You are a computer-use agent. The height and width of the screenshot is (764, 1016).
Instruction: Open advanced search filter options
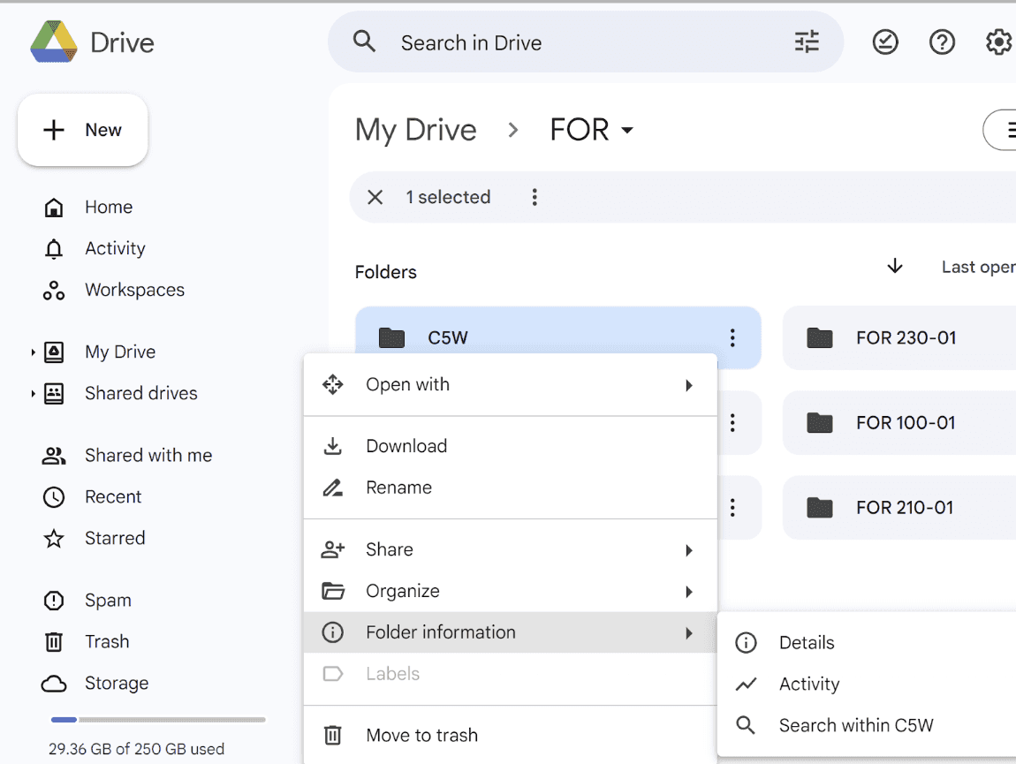[807, 42]
